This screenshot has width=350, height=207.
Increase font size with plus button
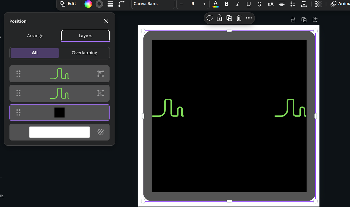click(x=204, y=4)
